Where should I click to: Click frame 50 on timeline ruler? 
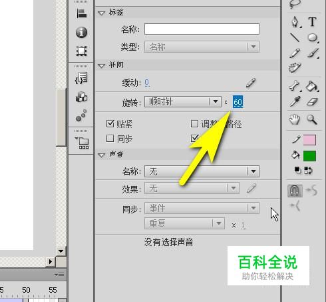(x=26, y=290)
